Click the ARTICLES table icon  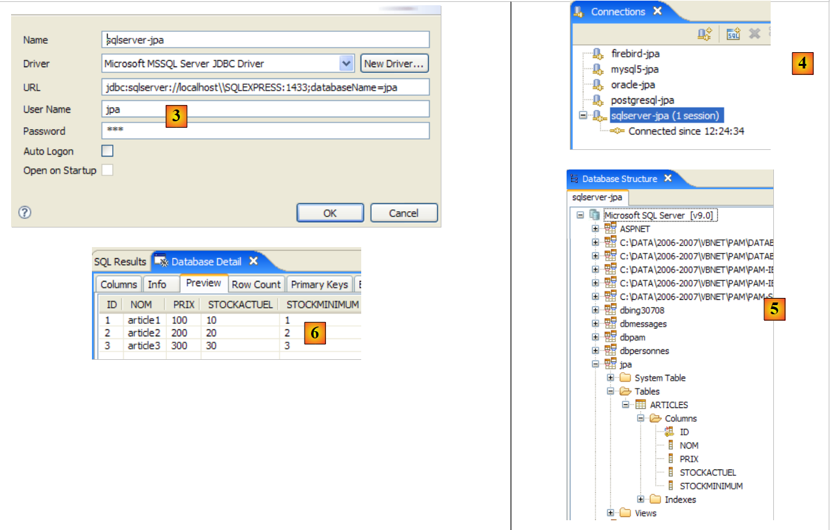point(640,405)
